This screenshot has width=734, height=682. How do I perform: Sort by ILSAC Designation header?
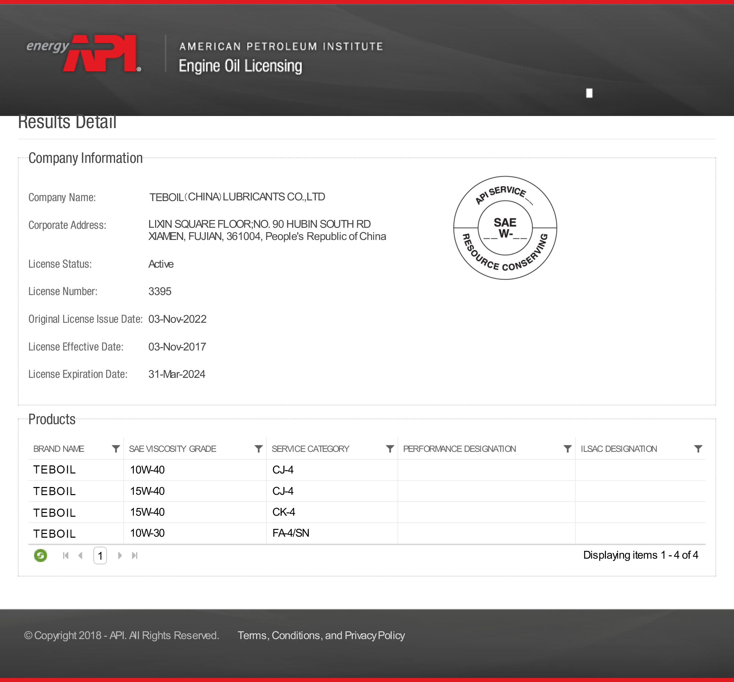[x=619, y=449]
